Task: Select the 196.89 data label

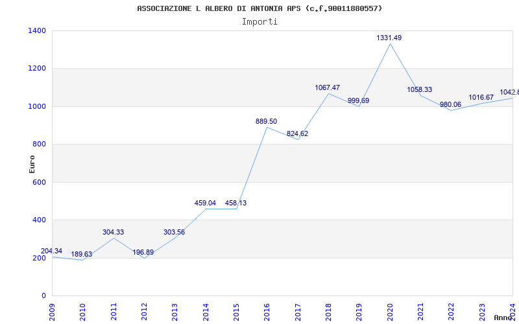Action: [143, 252]
